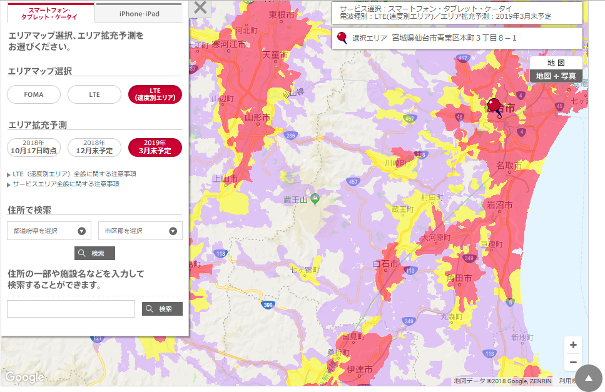This screenshot has height=392, width=605.
Task: Click the 亘理町 label on the map
Action: (x=492, y=244)
